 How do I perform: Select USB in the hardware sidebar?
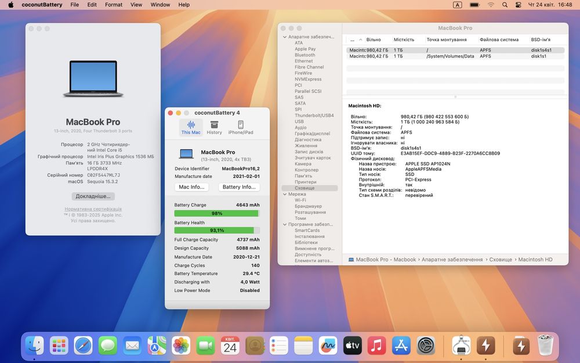pos(299,121)
